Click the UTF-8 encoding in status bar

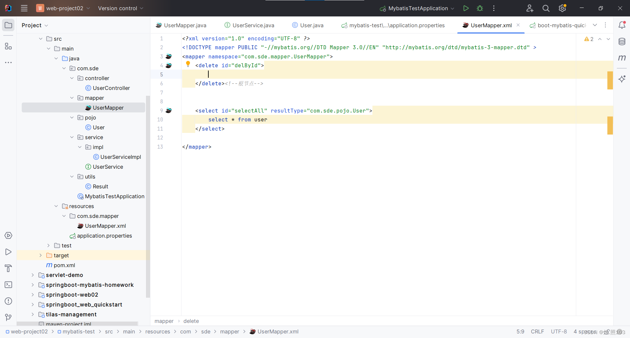pyautogui.click(x=559, y=331)
